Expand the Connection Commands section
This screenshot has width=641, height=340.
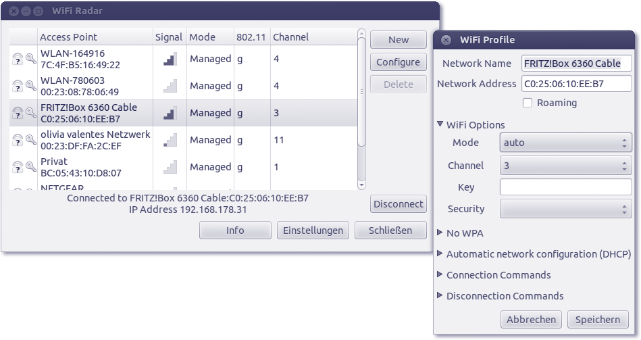tap(441, 275)
